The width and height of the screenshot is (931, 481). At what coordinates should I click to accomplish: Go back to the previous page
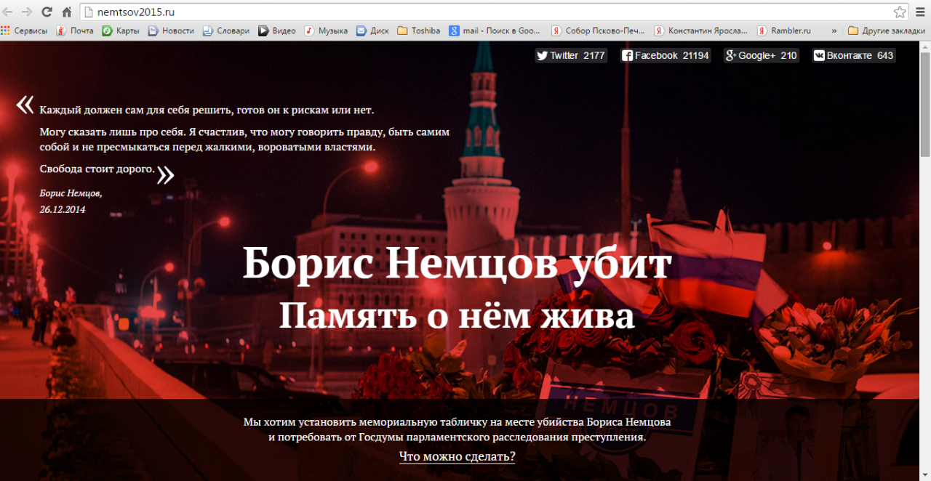pyautogui.click(x=8, y=12)
